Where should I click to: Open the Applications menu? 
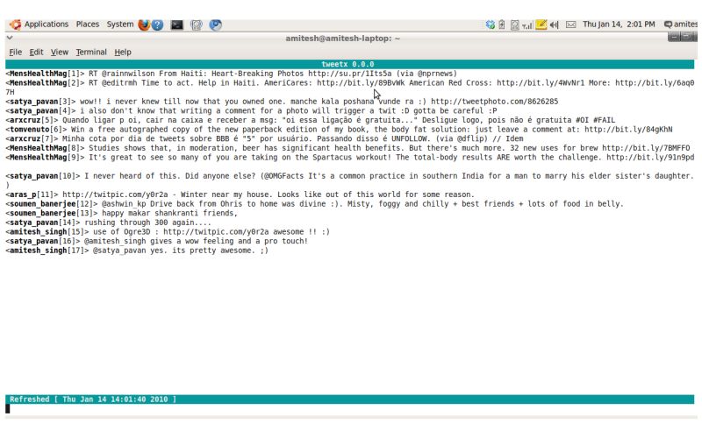[x=47, y=25]
